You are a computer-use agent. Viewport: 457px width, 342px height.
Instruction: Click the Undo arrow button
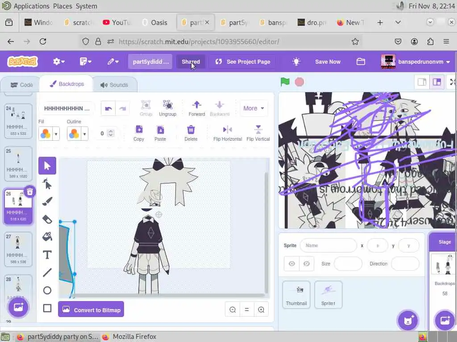[x=108, y=109]
